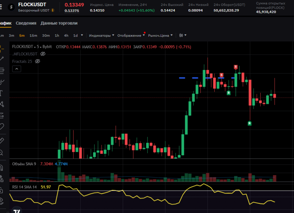The height and width of the screenshot is (213, 294).
Task: Select the 15m timeframe
Action: [33, 35]
